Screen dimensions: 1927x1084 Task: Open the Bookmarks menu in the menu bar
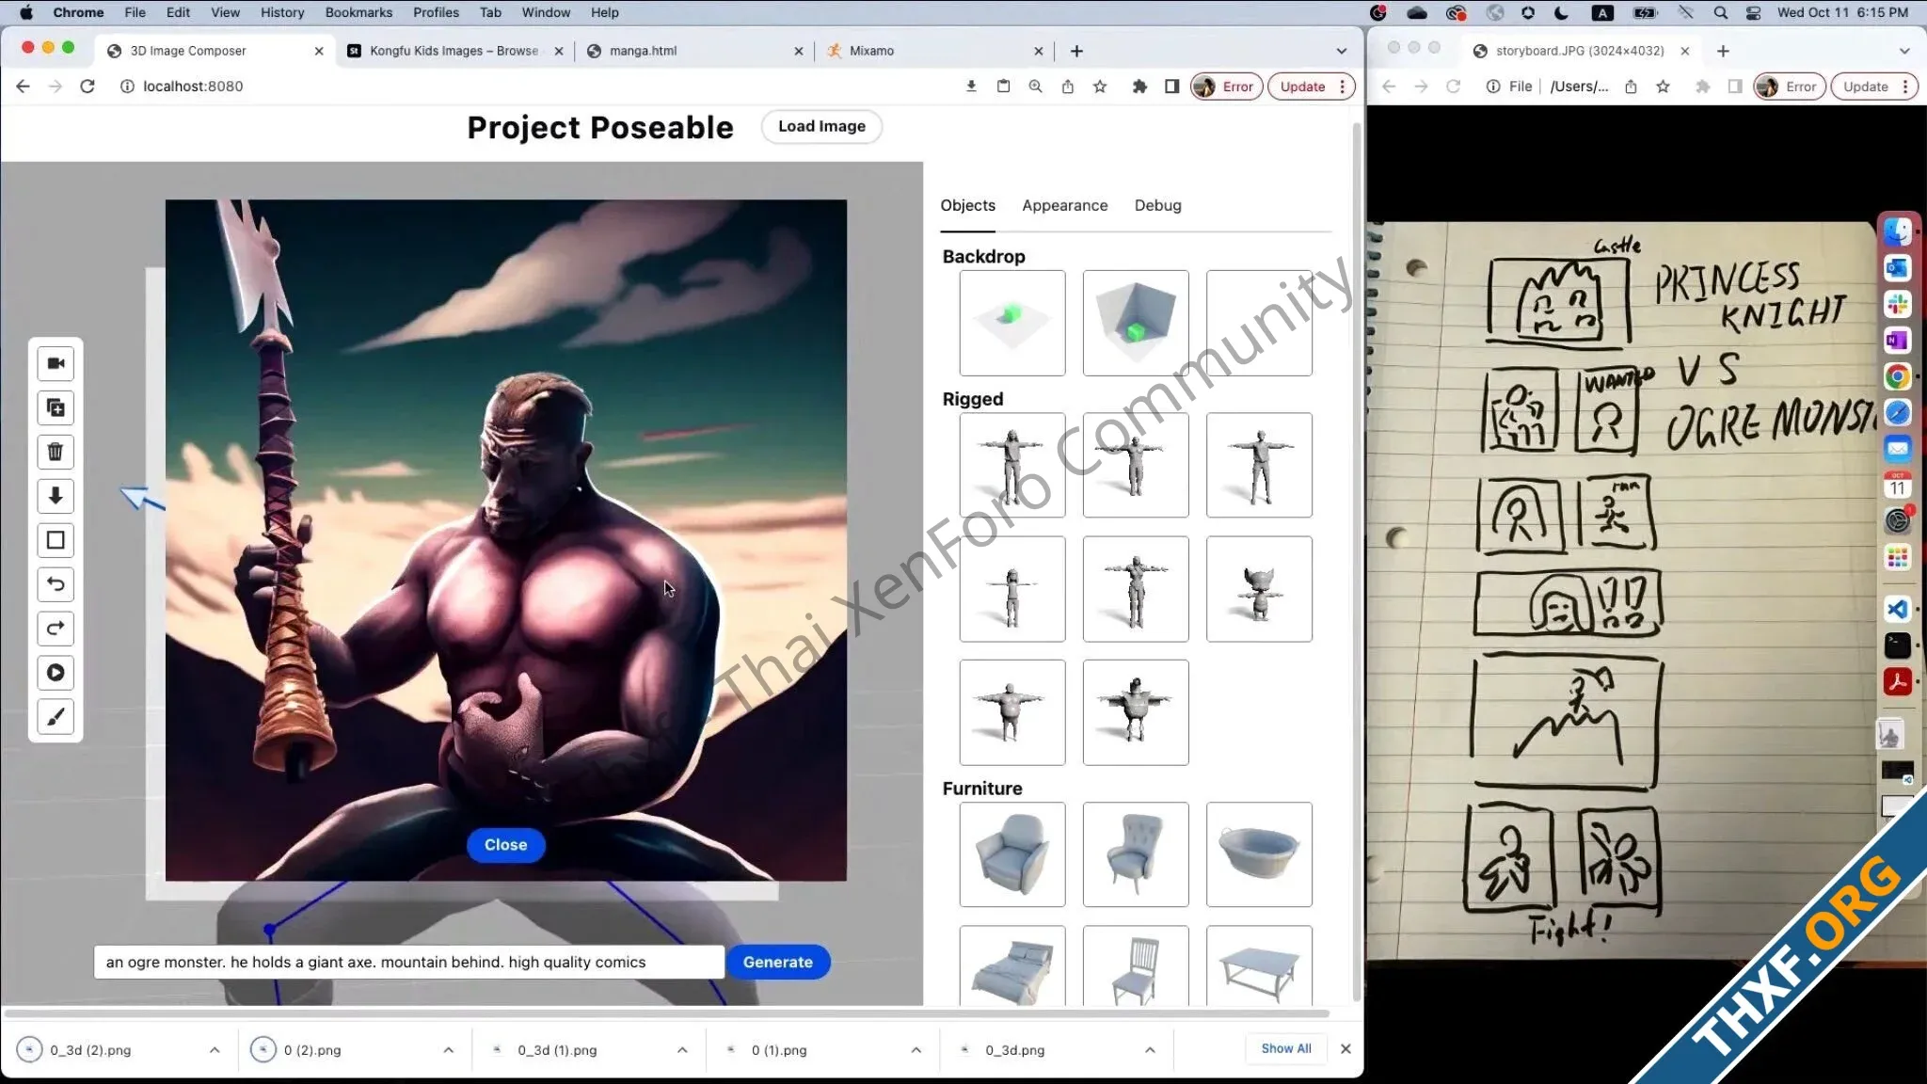point(358,12)
